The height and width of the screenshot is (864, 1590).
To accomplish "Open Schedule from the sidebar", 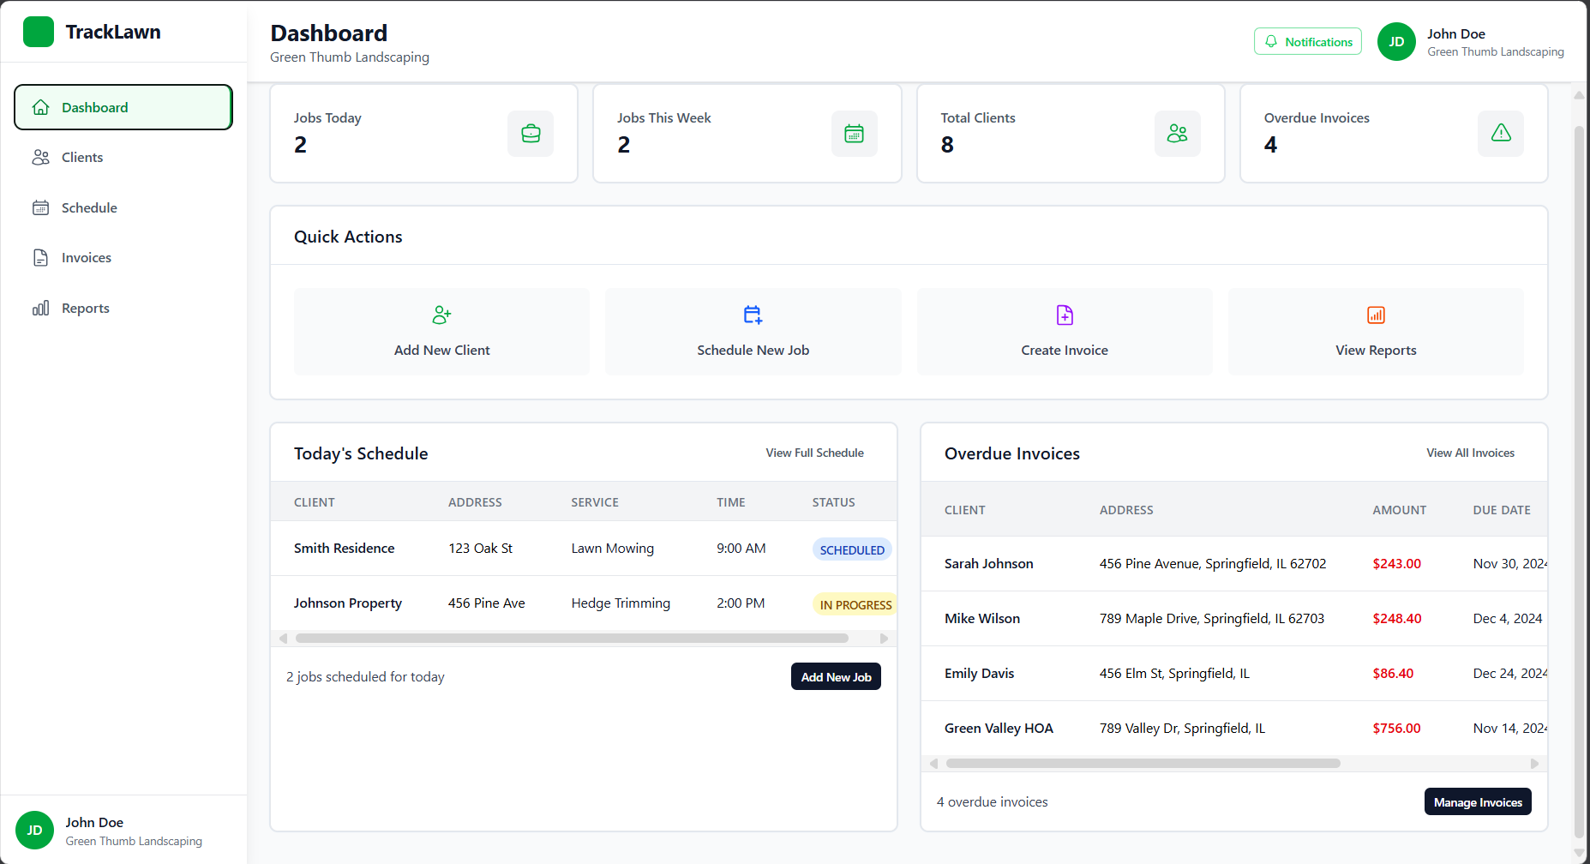I will [x=123, y=207].
